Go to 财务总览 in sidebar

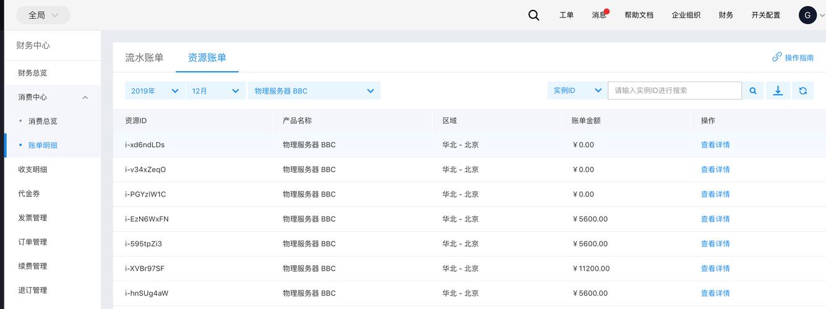(x=33, y=73)
